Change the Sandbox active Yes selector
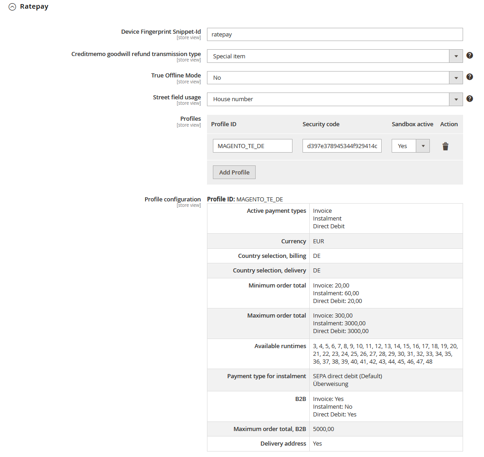 (x=410, y=146)
